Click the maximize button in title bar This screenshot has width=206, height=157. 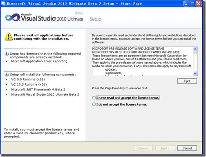tap(193, 4)
